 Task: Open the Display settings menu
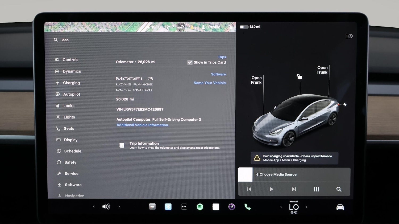point(67,140)
